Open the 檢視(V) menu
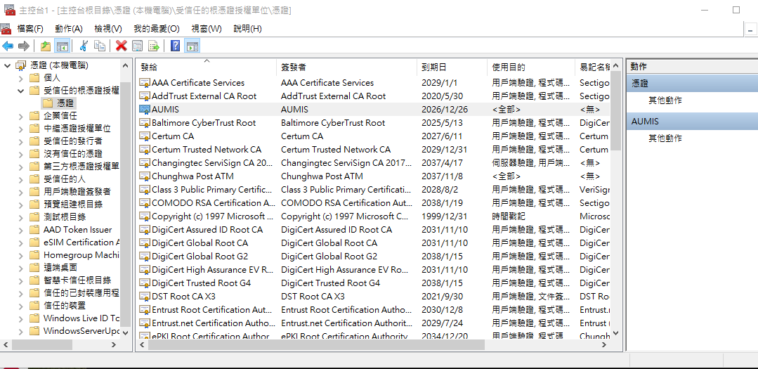 (x=107, y=29)
